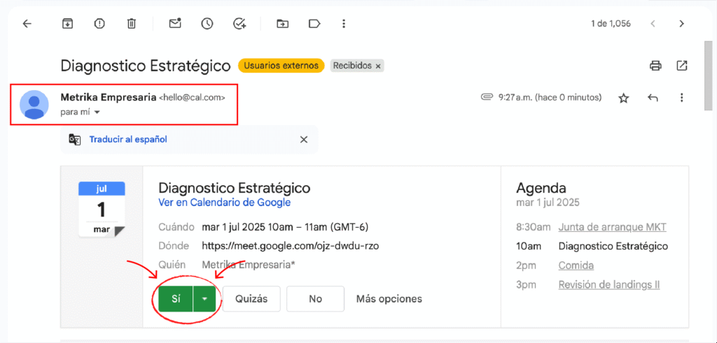Image resolution: width=717 pixels, height=343 pixels.
Task: Open the three-dot toolbar menu
Action: coord(344,24)
